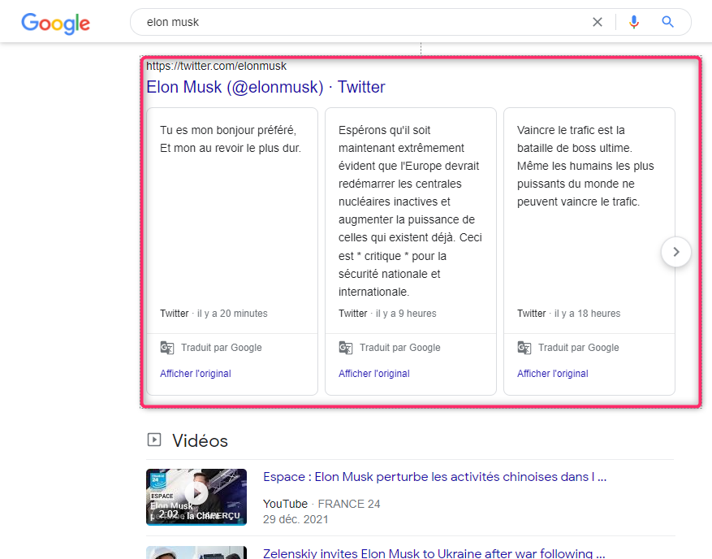Clear the search query with X icon
Viewport: 712px width, 559px height.
(598, 22)
